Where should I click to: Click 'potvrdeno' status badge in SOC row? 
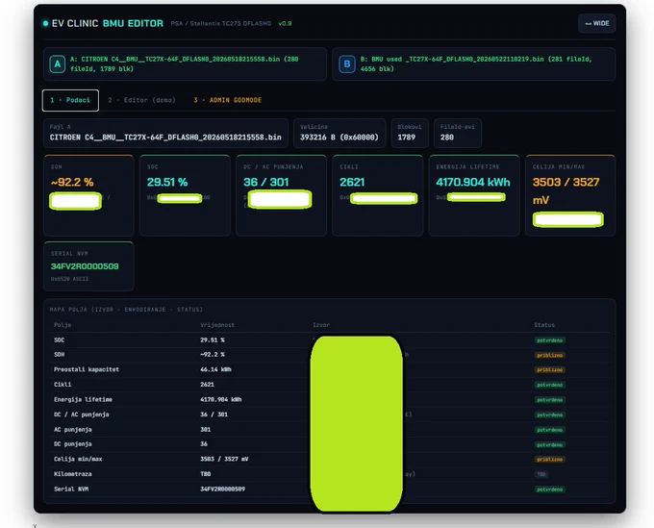point(550,340)
